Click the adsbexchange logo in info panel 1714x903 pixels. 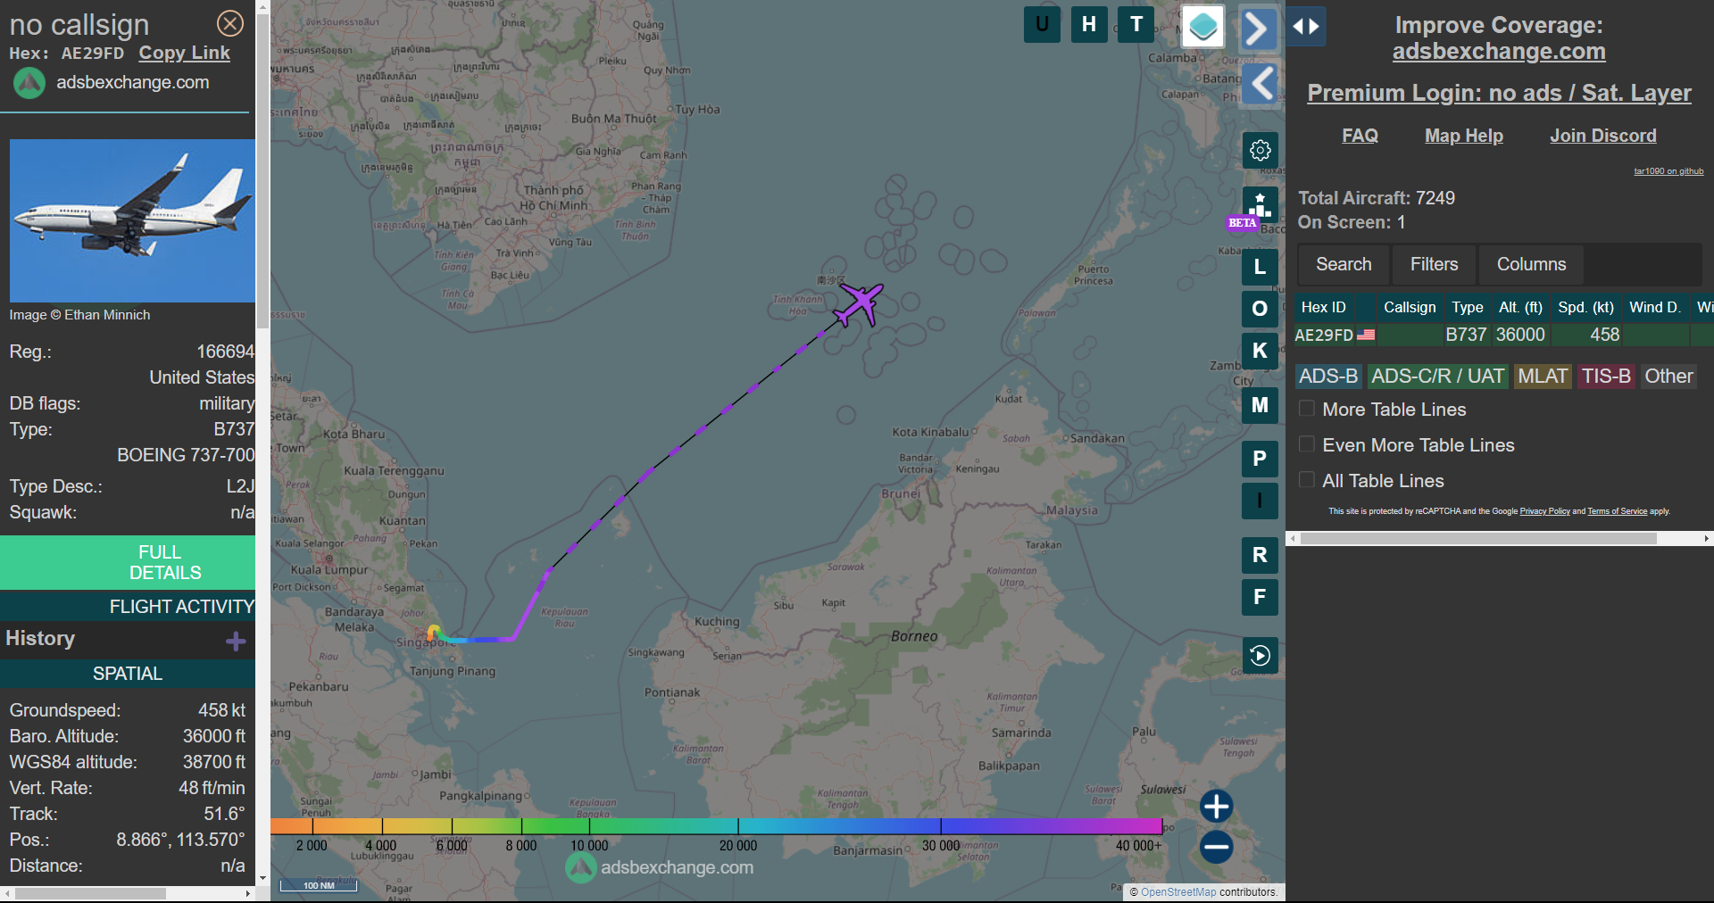coord(29,83)
